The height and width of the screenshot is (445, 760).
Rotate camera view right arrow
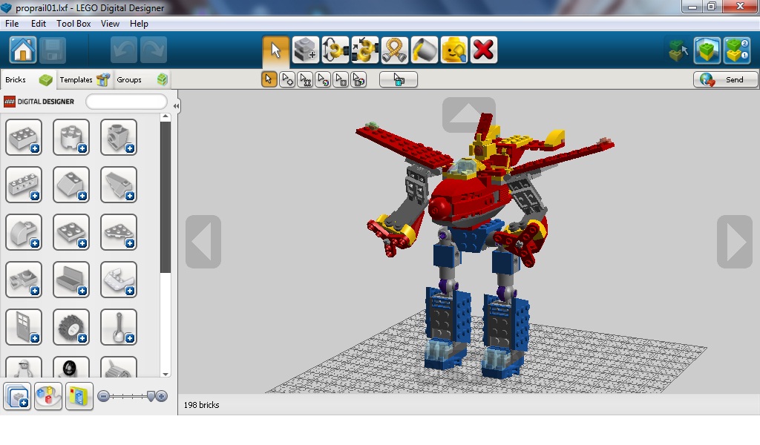coord(735,242)
